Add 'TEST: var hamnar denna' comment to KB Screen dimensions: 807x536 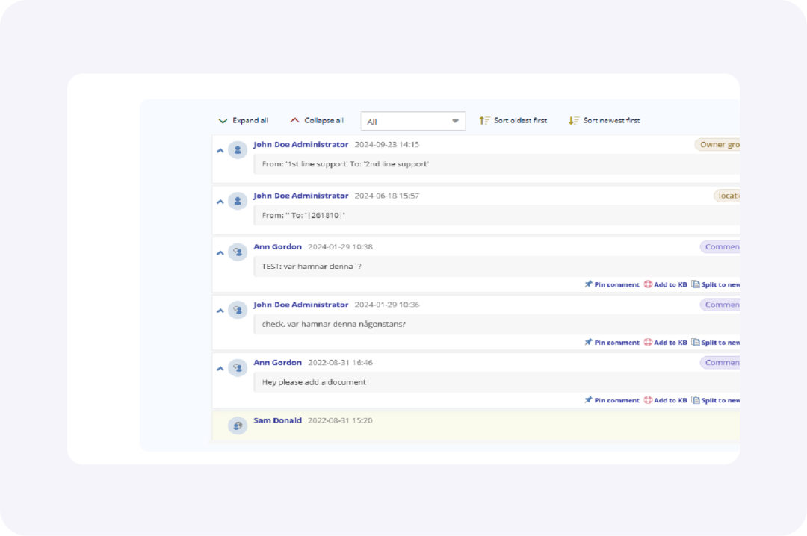click(666, 284)
